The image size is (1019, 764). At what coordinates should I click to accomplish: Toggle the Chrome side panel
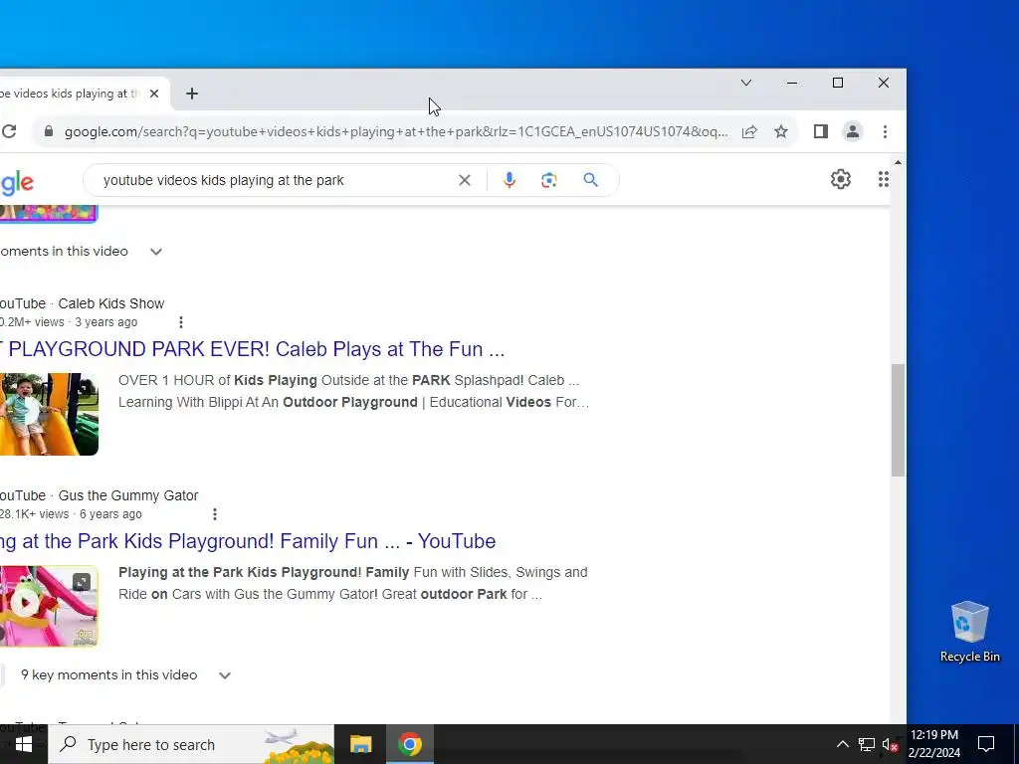click(x=821, y=132)
